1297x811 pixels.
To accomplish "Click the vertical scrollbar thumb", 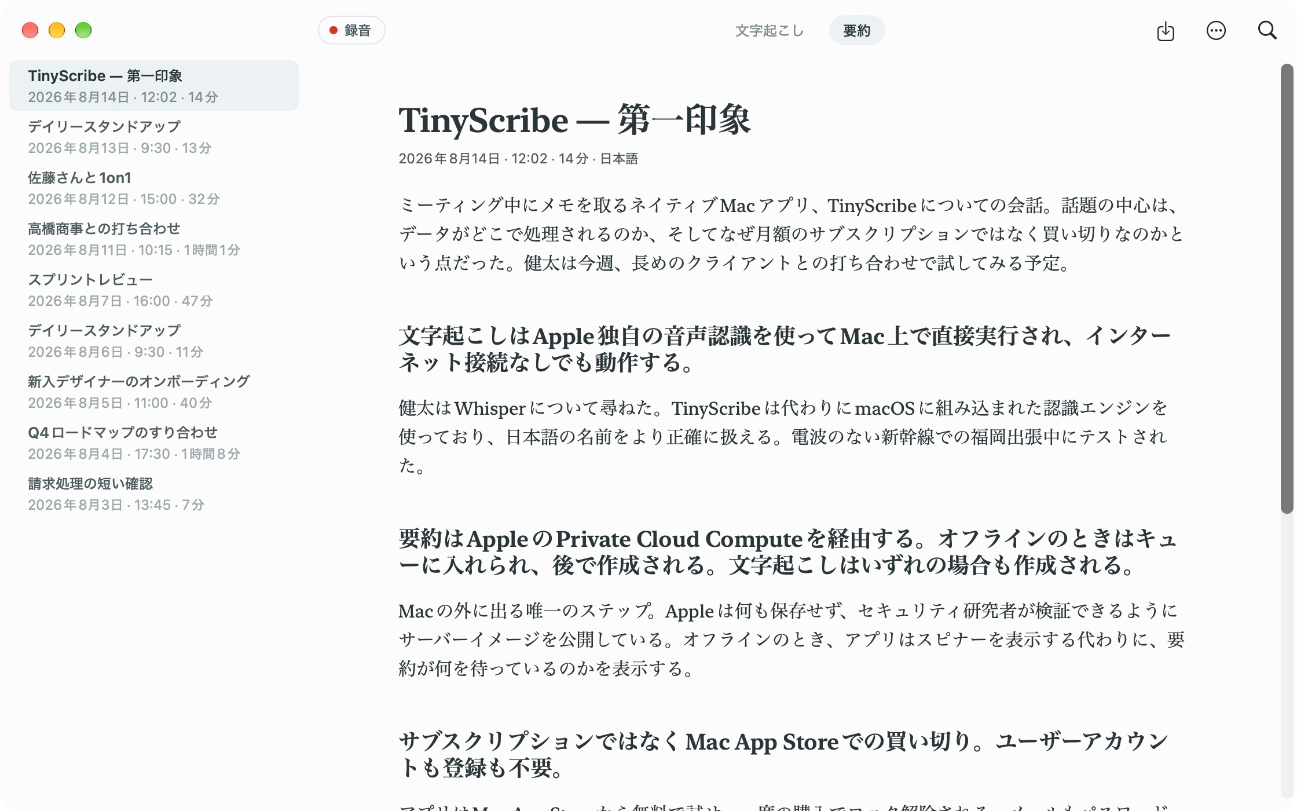I will coord(1287,288).
